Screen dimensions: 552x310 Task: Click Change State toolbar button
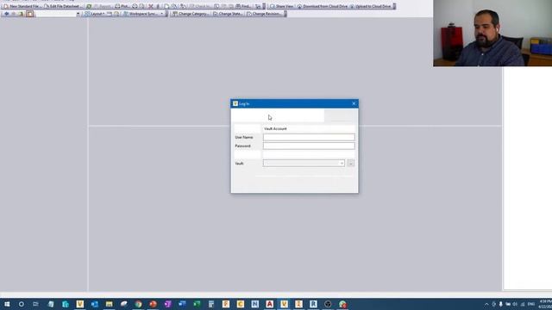tap(228, 14)
